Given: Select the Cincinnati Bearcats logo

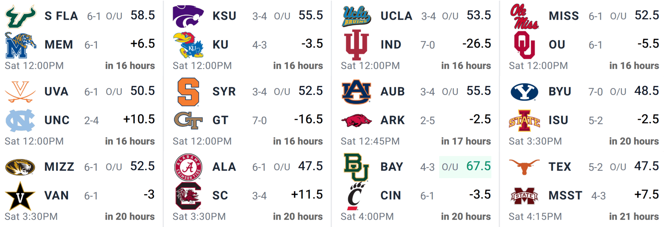Looking at the screenshot, I should tap(356, 196).
